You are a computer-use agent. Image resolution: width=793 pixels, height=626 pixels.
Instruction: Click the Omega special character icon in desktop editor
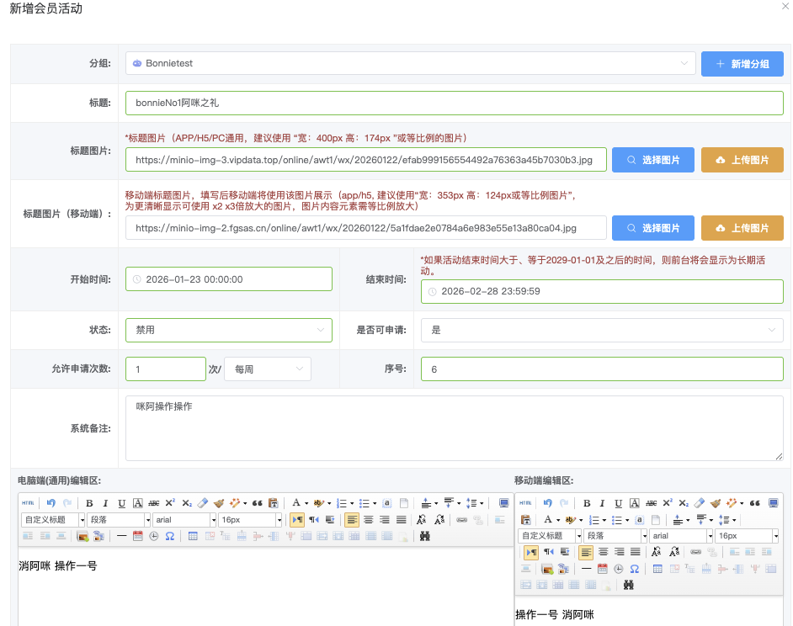tap(169, 536)
